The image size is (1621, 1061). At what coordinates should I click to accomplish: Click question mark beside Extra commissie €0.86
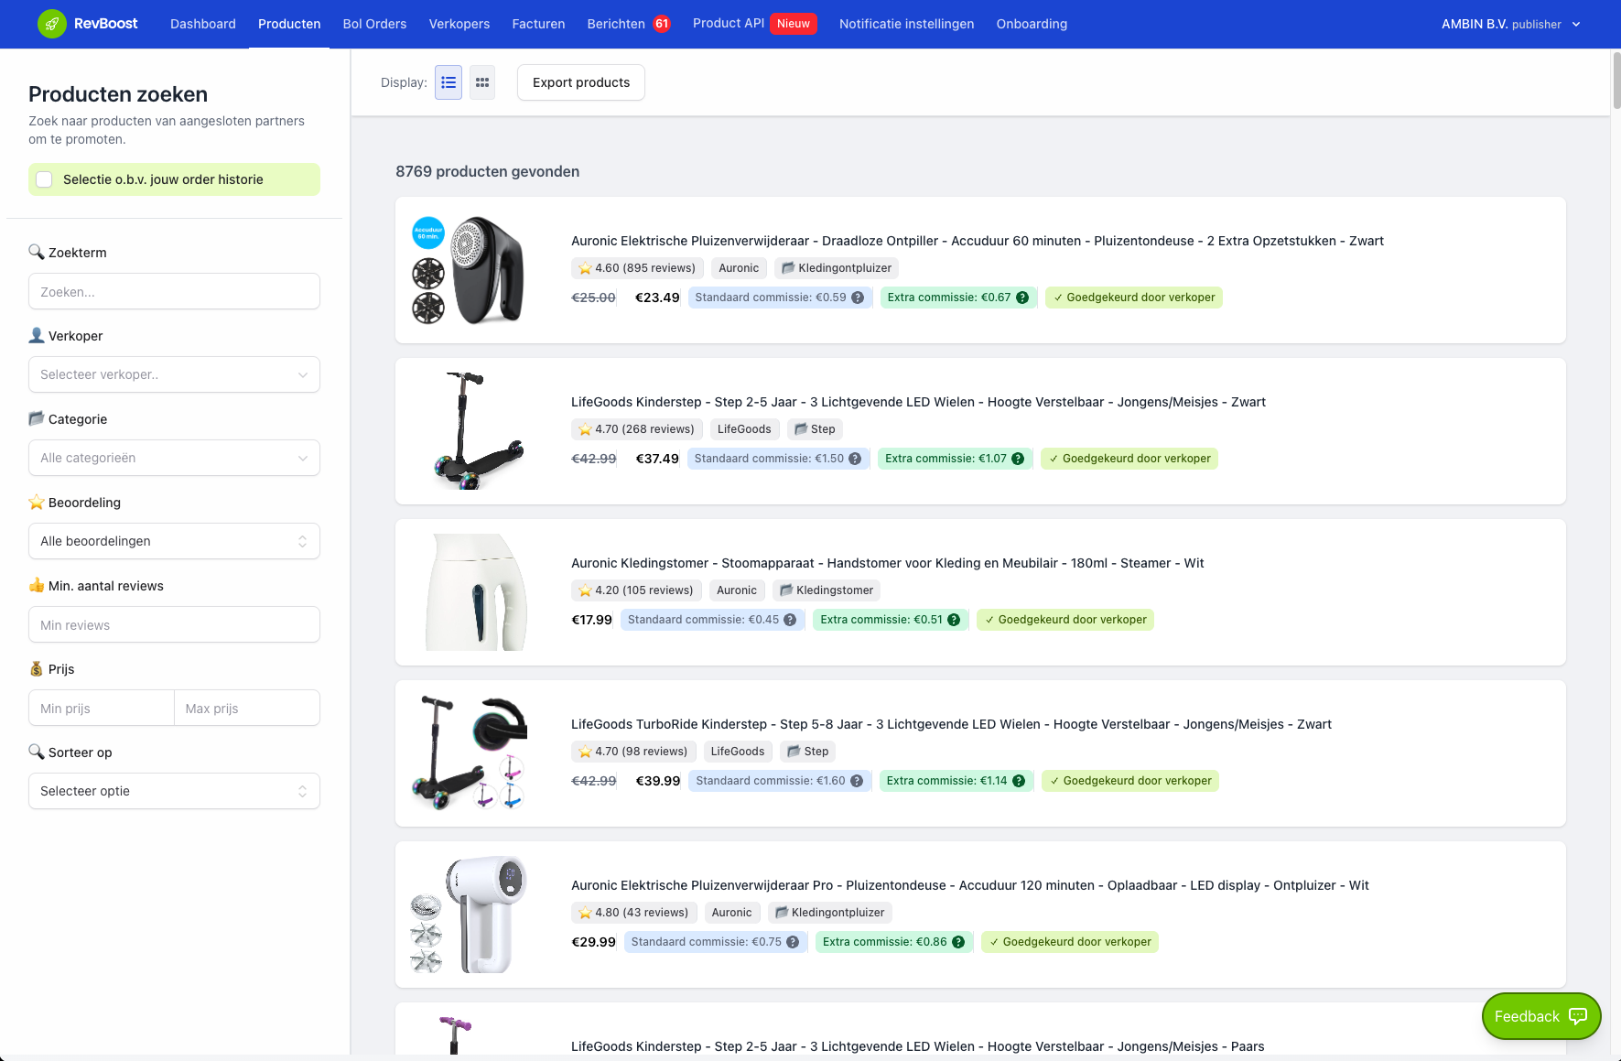click(958, 941)
